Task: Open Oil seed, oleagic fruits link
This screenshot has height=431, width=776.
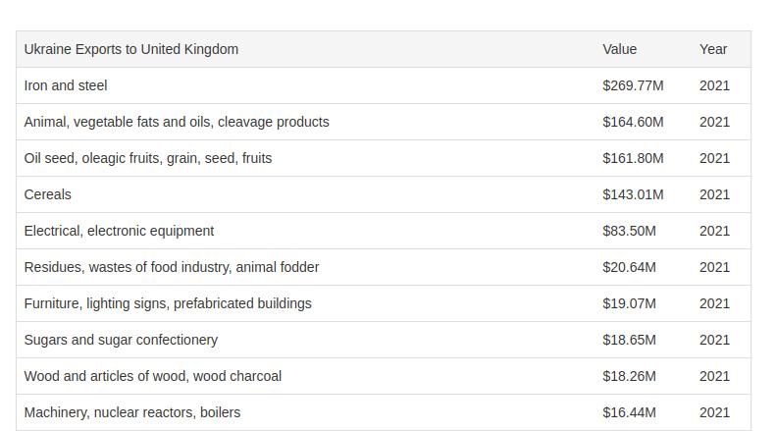Action: 148,158
